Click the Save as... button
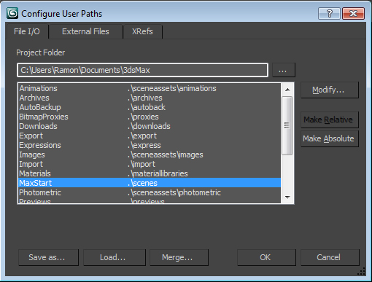Viewport: 372px width, 282px height. [x=48, y=257]
